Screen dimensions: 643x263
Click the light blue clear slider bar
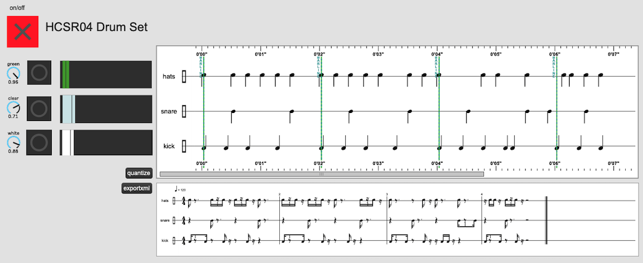coord(106,109)
